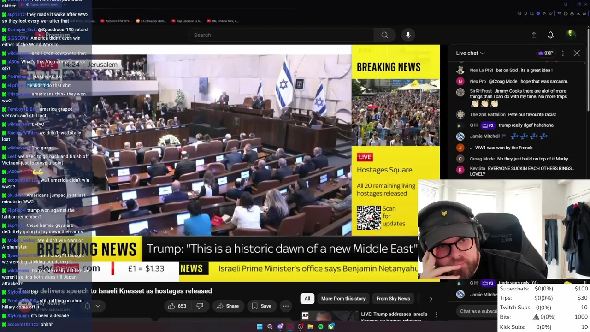Click browser toolbar heart bookmark icon
Image resolution: width=590 pixels, height=332 pixels.
coord(550,13)
